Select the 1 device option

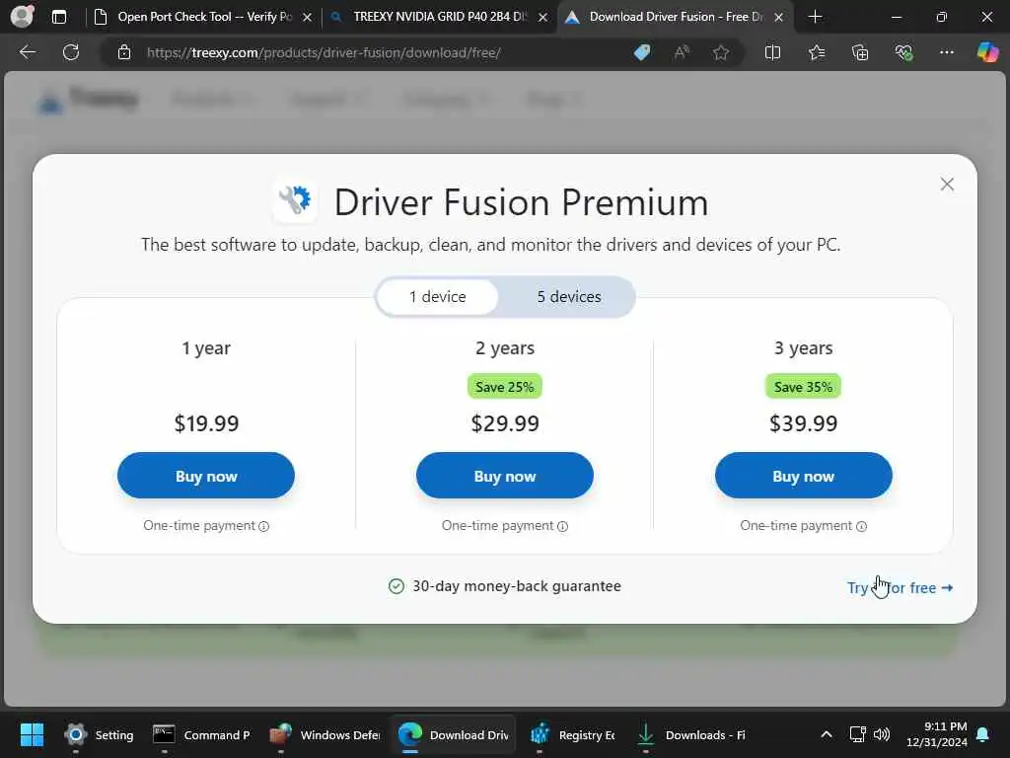point(437,296)
